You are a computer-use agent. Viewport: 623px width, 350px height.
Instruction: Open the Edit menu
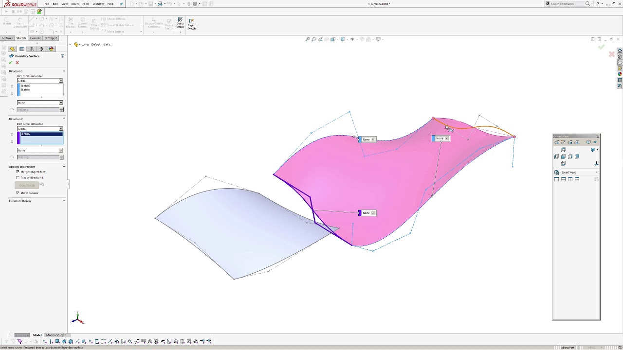[55, 4]
